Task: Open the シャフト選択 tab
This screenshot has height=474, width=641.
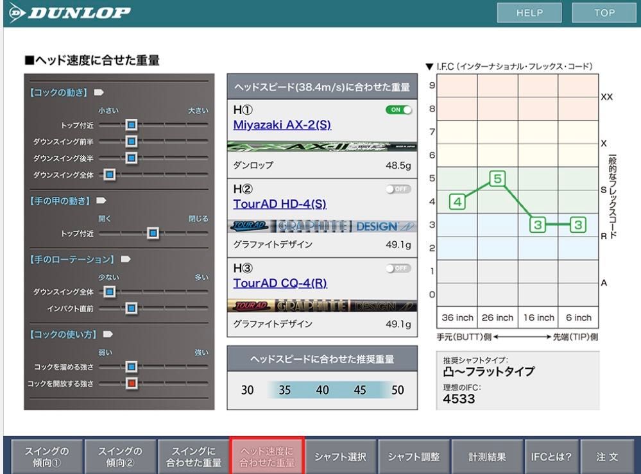Action: [340, 457]
